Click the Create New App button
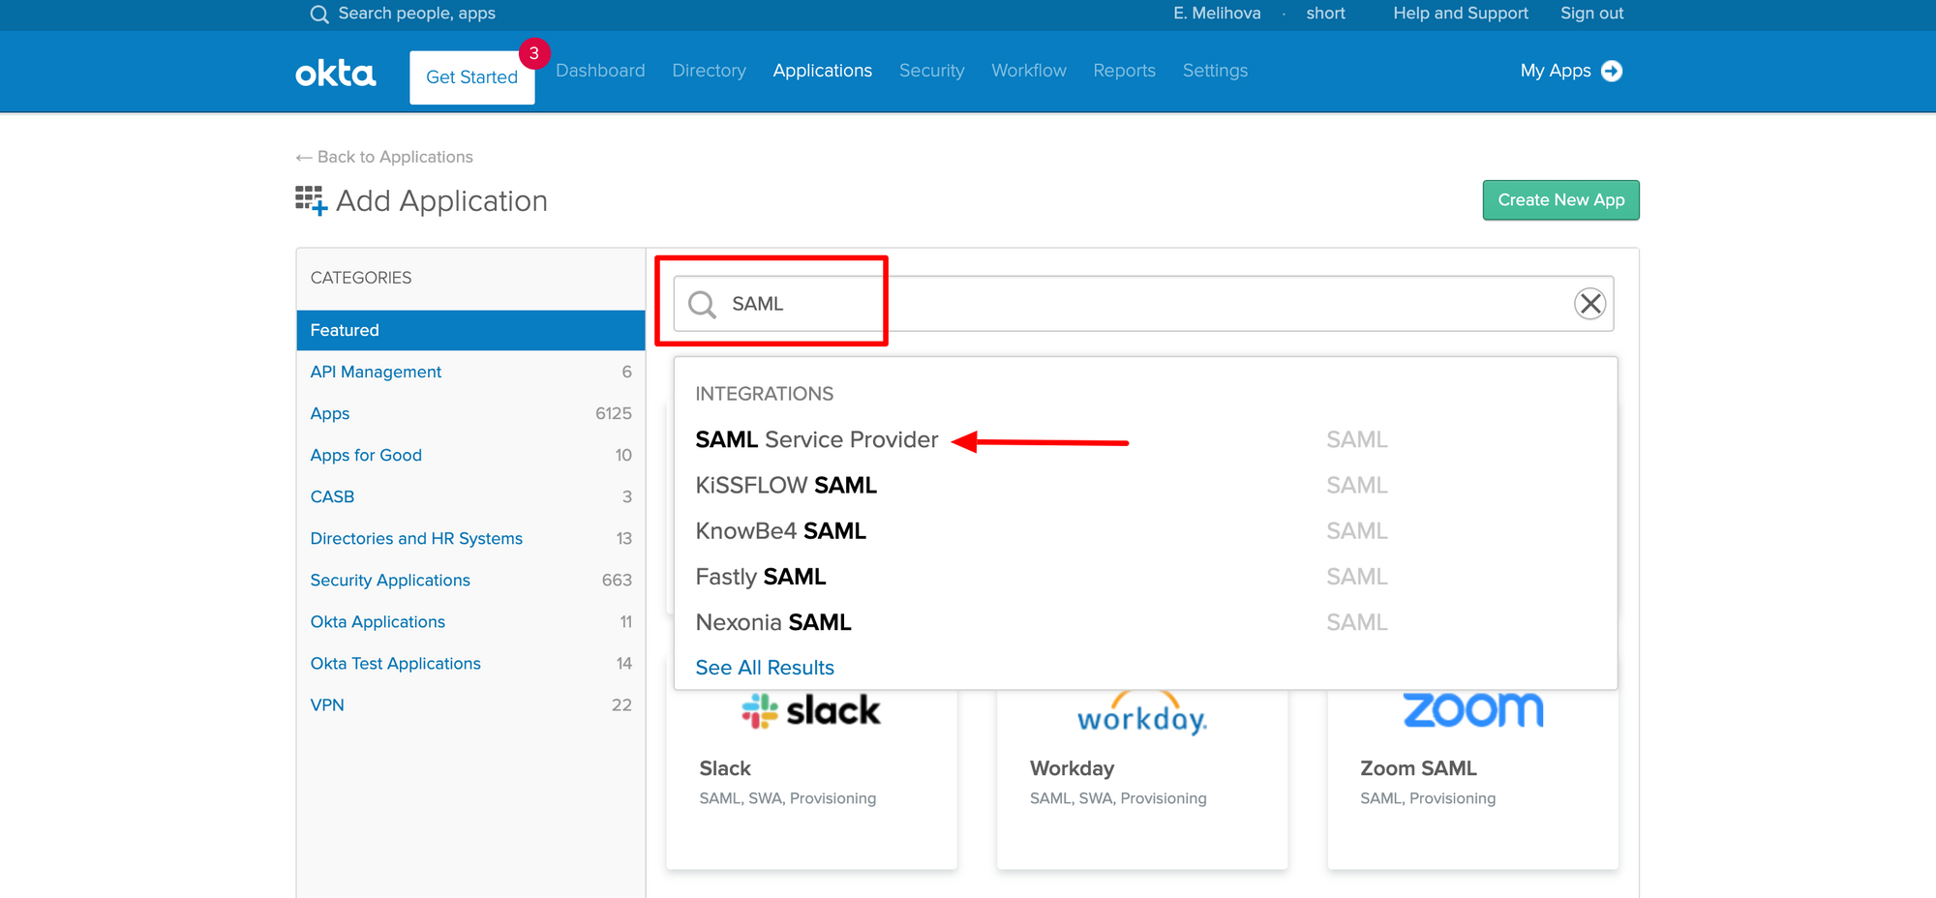 tap(1560, 200)
